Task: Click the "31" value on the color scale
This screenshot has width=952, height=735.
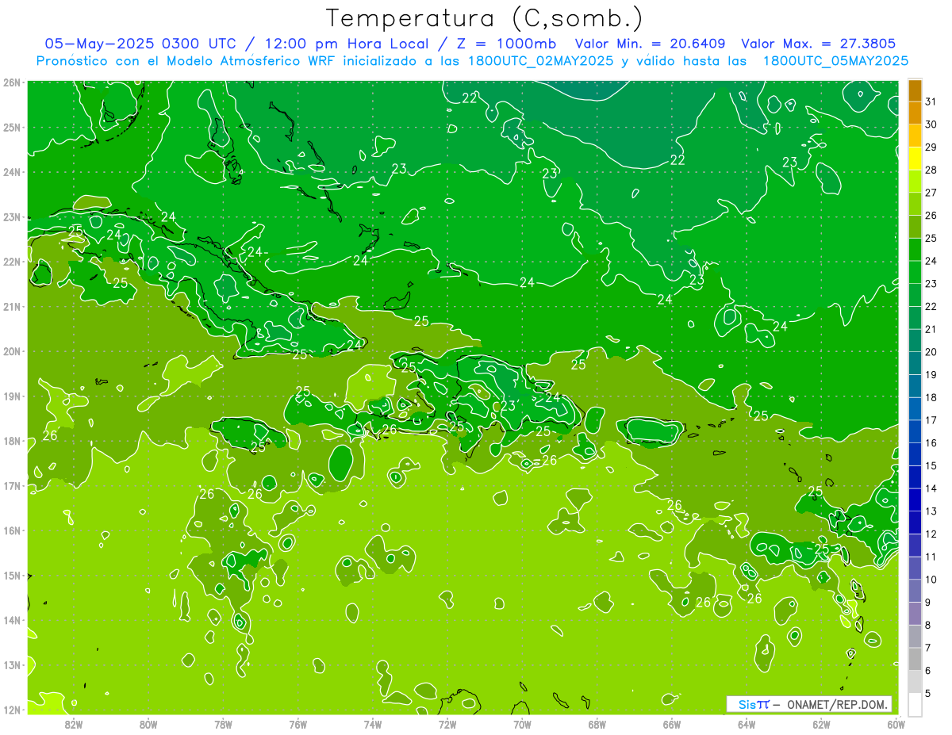Action: (x=931, y=102)
